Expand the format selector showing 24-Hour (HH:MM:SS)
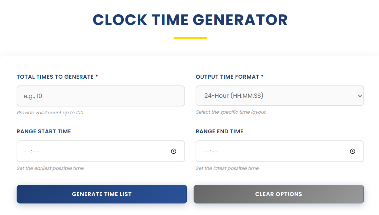The width and height of the screenshot is (379, 215). [x=279, y=96]
